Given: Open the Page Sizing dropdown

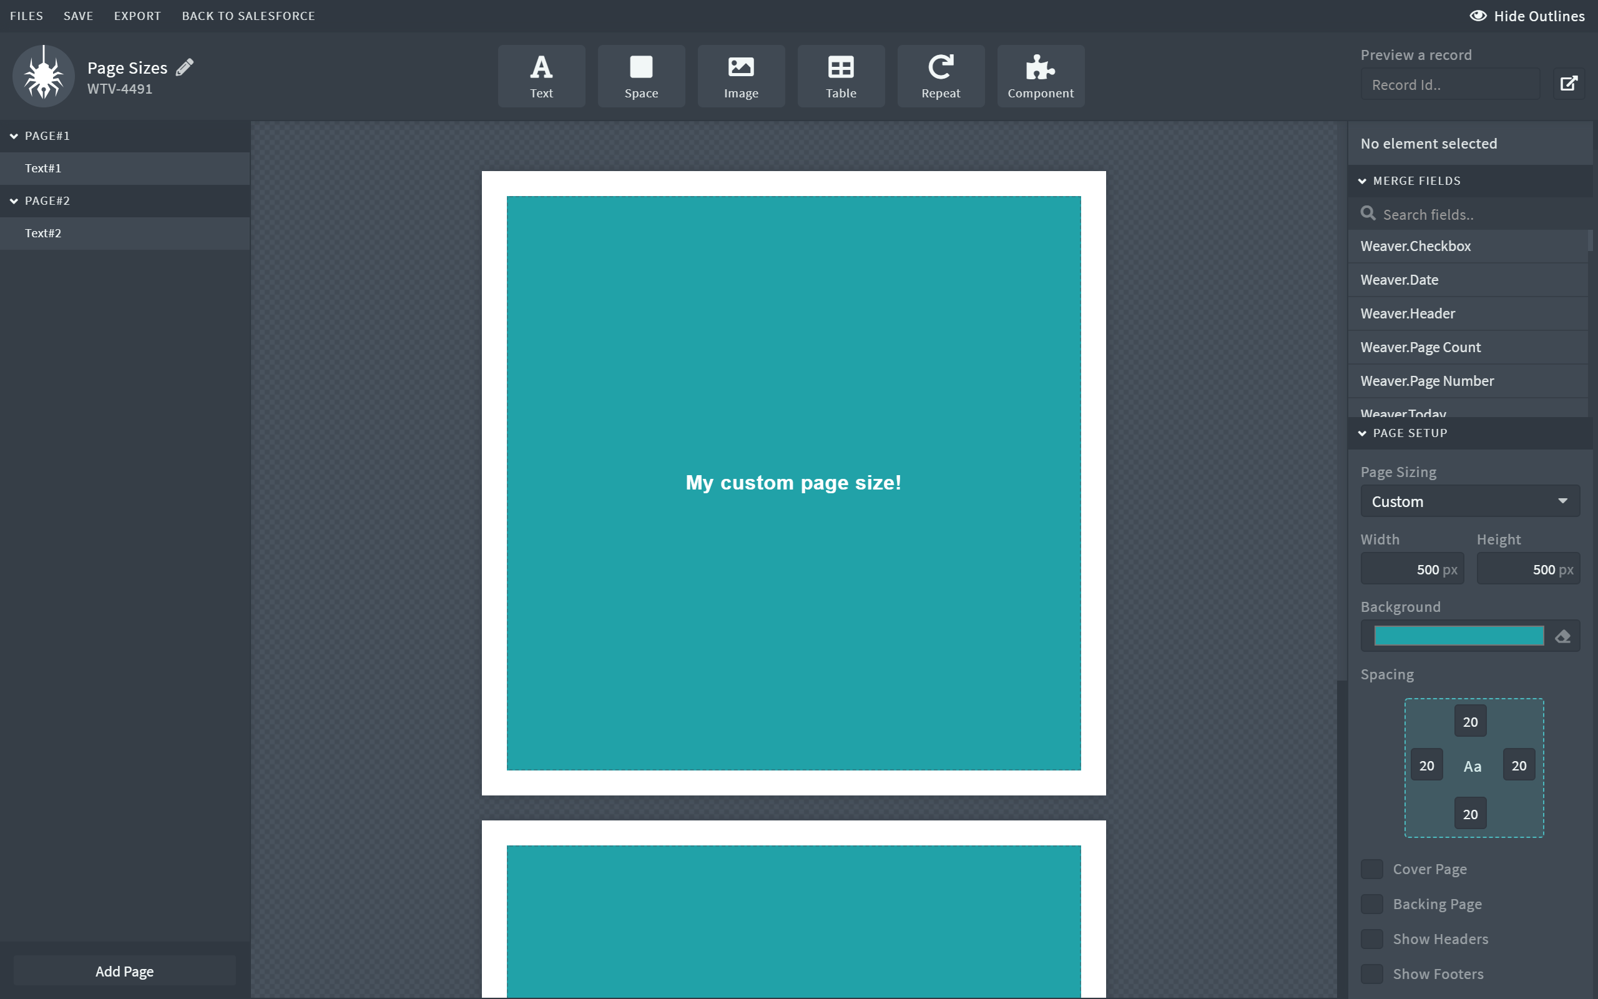Looking at the screenshot, I should tap(1469, 501).
